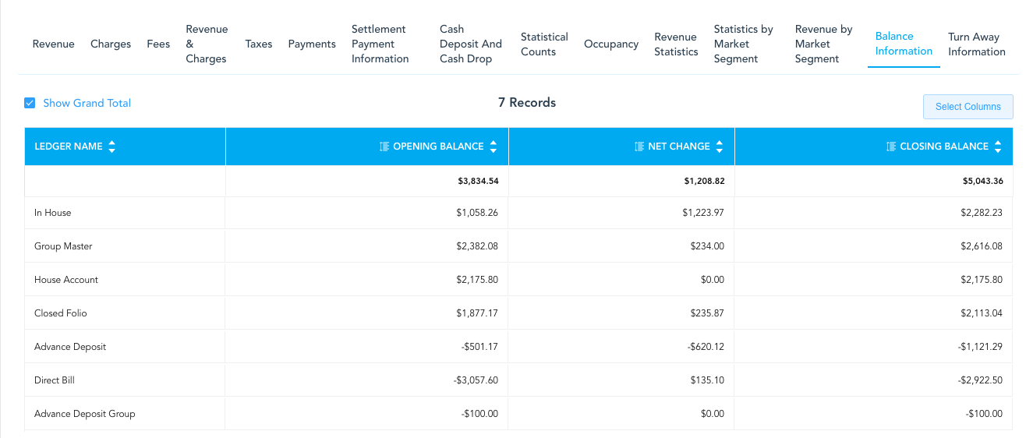
Task: Click Closing Balance column format icon
Action: coord(891,147)
